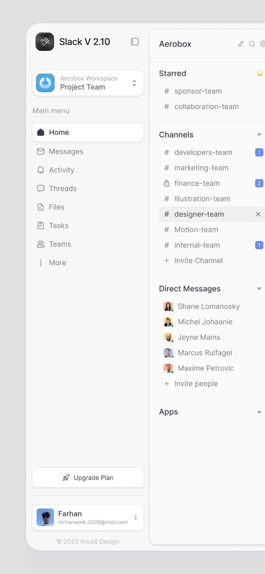Click the plus icon beside Invite Channel
The height and width of the screenshot is (574, 265).
166,261
